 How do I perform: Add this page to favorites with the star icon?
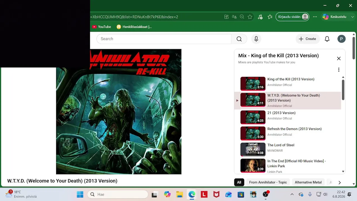tap(250, 17)
